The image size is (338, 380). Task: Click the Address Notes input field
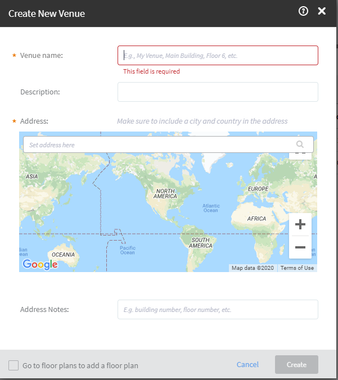tap(218, 309)
